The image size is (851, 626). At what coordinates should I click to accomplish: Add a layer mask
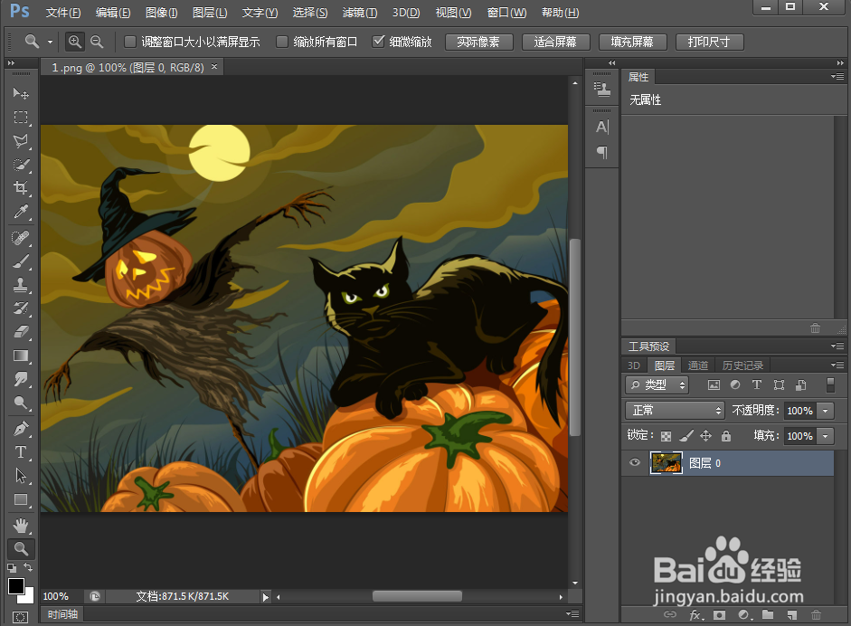(720, 615)
